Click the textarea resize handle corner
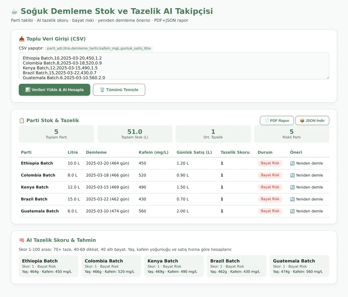 [327, 78]
